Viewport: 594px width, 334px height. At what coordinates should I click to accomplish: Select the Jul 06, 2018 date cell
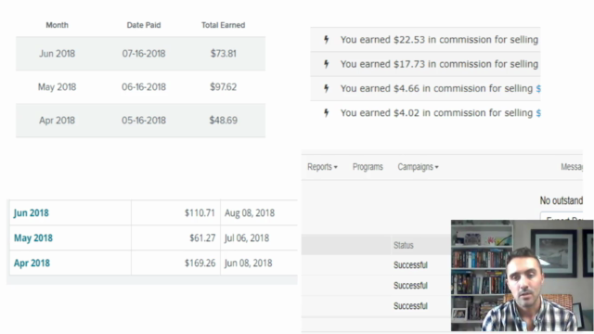click(x=247, y=238)
